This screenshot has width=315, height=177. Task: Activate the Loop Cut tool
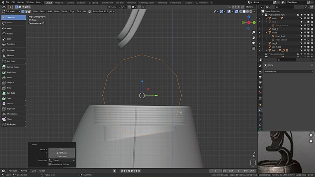pyautogui.click(x=13, y=83)
